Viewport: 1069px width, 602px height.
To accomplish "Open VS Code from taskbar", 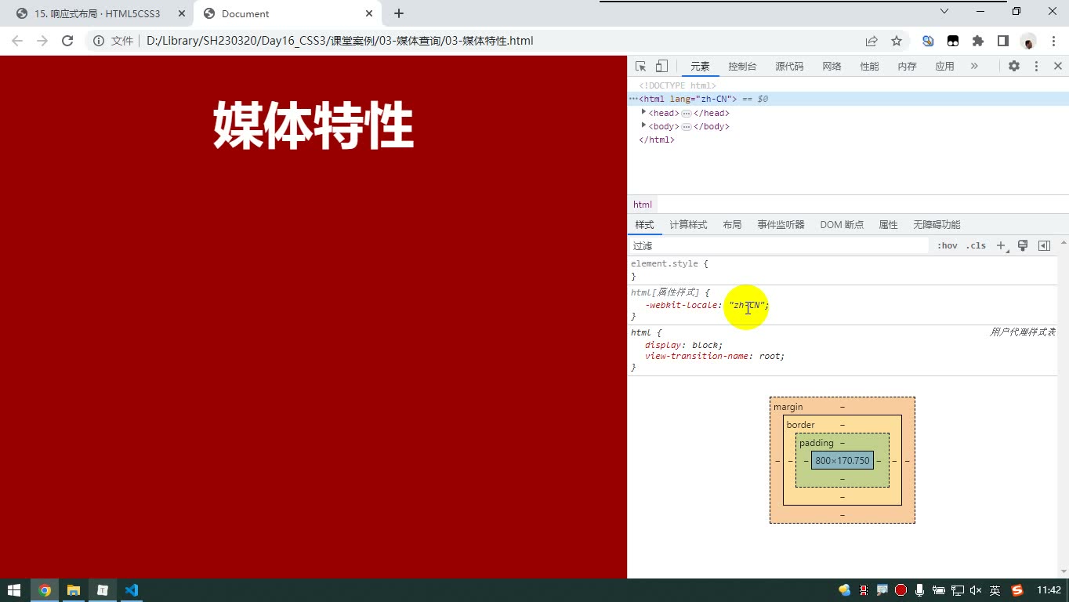I will coord(131,590).
